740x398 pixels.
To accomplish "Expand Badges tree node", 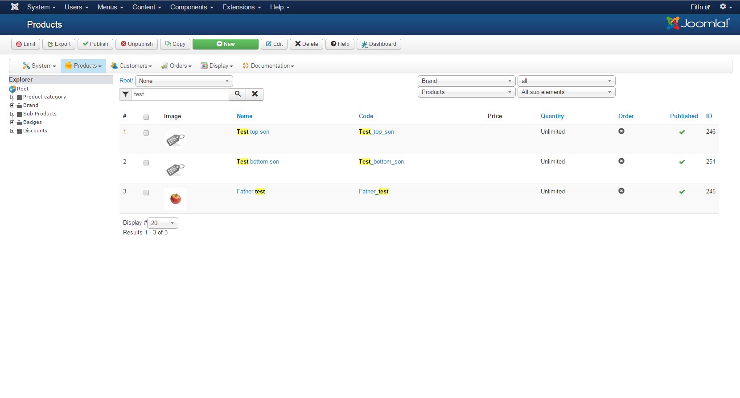I will click(12, 122).
